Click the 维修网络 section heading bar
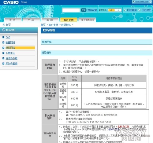The width and height of the screenshot is (153, 143). coord(96,42)
